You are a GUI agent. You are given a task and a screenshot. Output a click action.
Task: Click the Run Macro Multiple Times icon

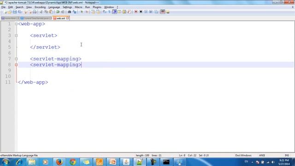pos(151,12)
